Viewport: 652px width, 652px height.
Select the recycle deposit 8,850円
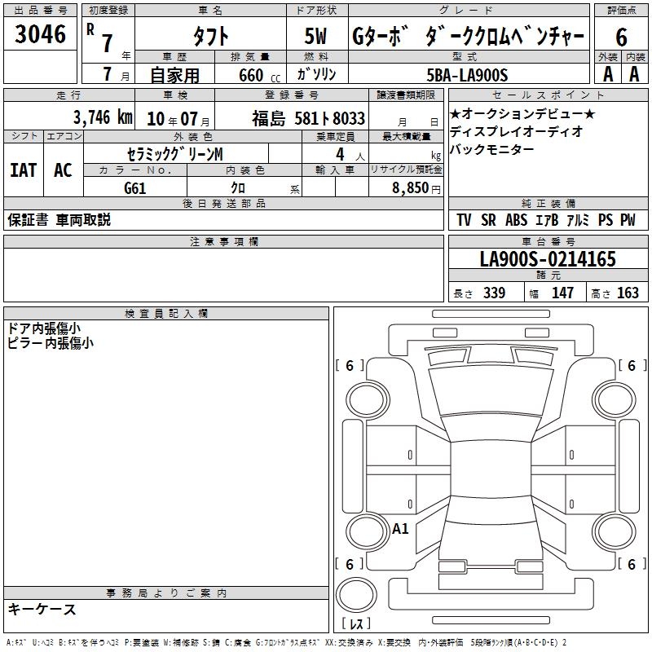[416, 188]
